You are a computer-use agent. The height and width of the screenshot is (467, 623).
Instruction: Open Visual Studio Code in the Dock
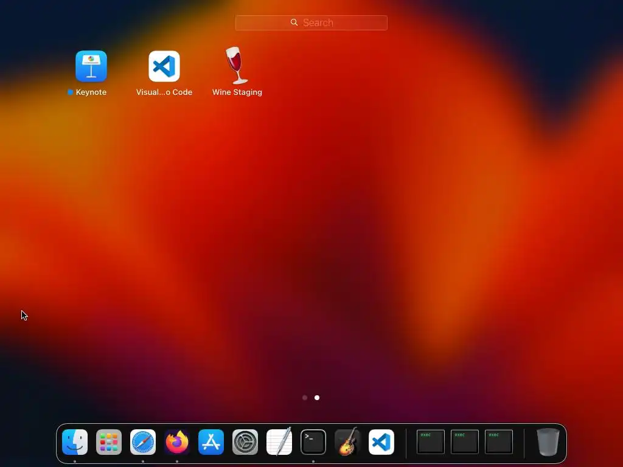tap(381, 442)
